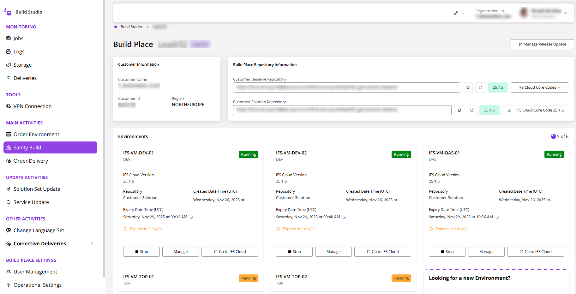Click the Build Studio logo icon
Image resolution: width=576 pixels, height=294 pixels.
pos(8,12)
